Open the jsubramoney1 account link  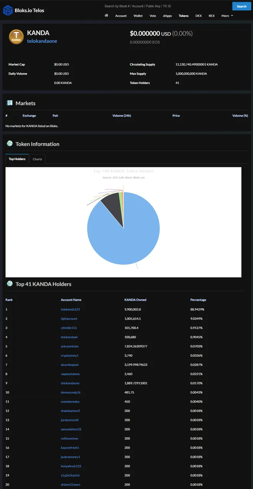(x=70, y=457)
